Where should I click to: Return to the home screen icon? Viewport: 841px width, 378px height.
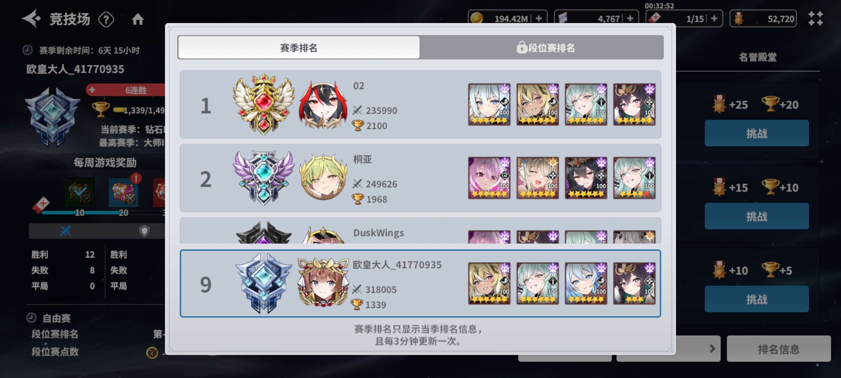tap(138, 19)
